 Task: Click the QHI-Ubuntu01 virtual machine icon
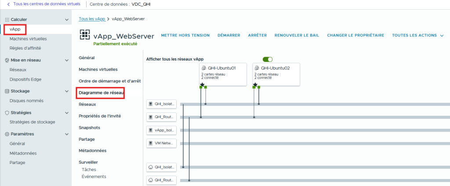pos(204,68)
